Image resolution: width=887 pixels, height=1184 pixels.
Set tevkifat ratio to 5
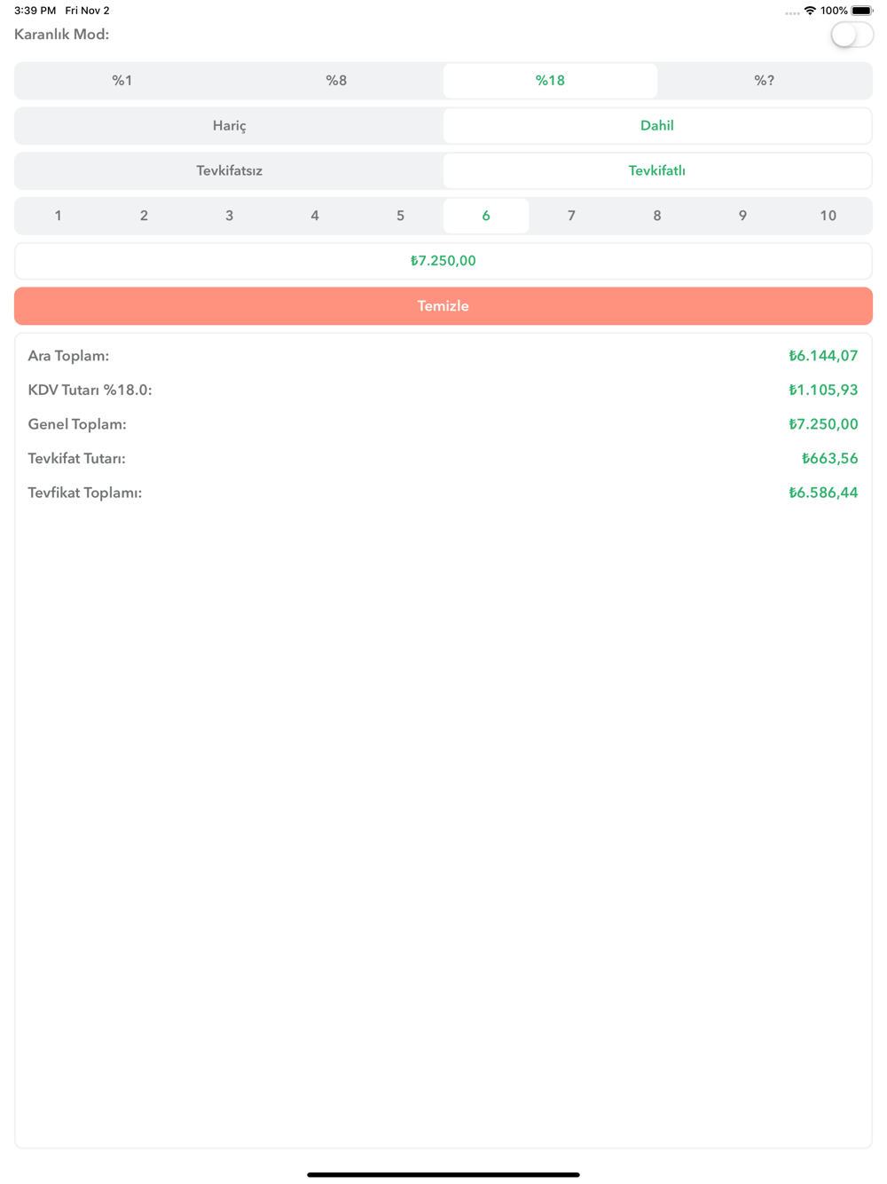click(400, 216)
